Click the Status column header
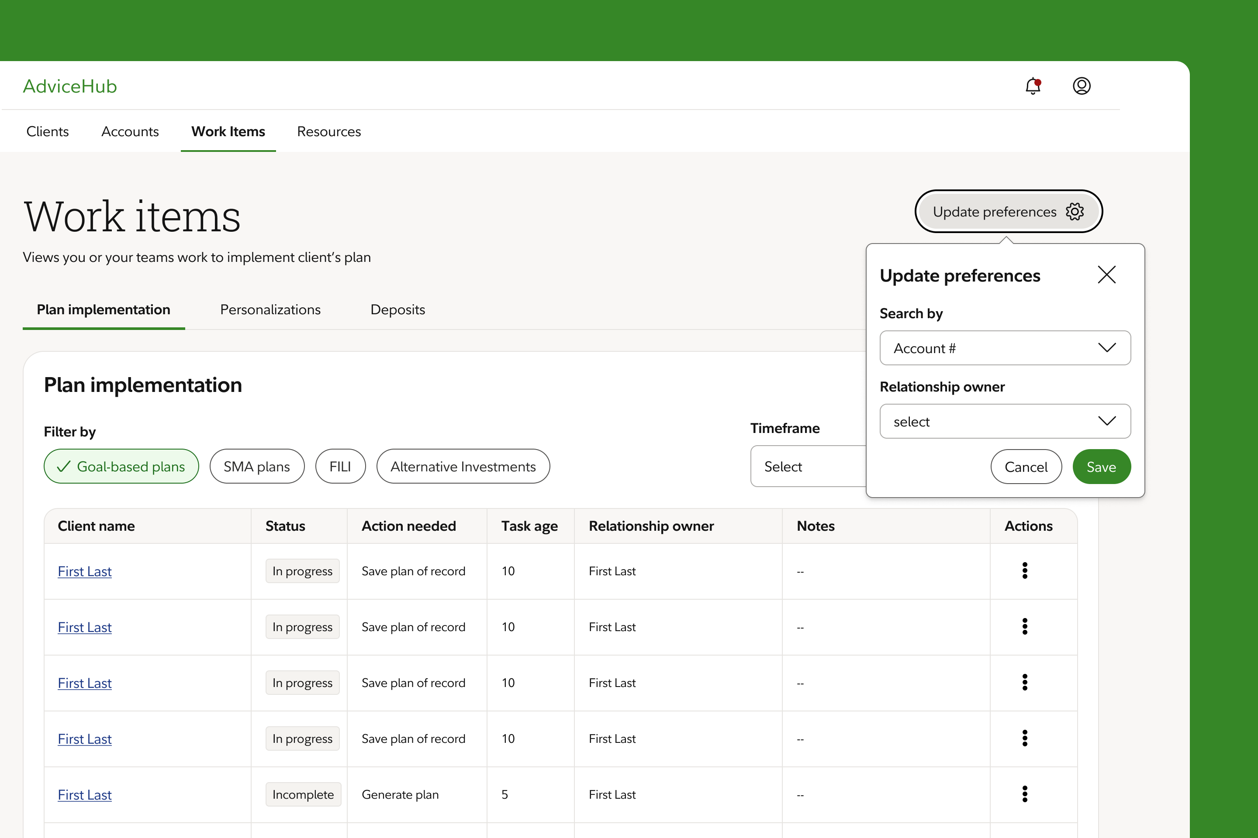This screenshot has height=838, width=1258. [299, 526]
